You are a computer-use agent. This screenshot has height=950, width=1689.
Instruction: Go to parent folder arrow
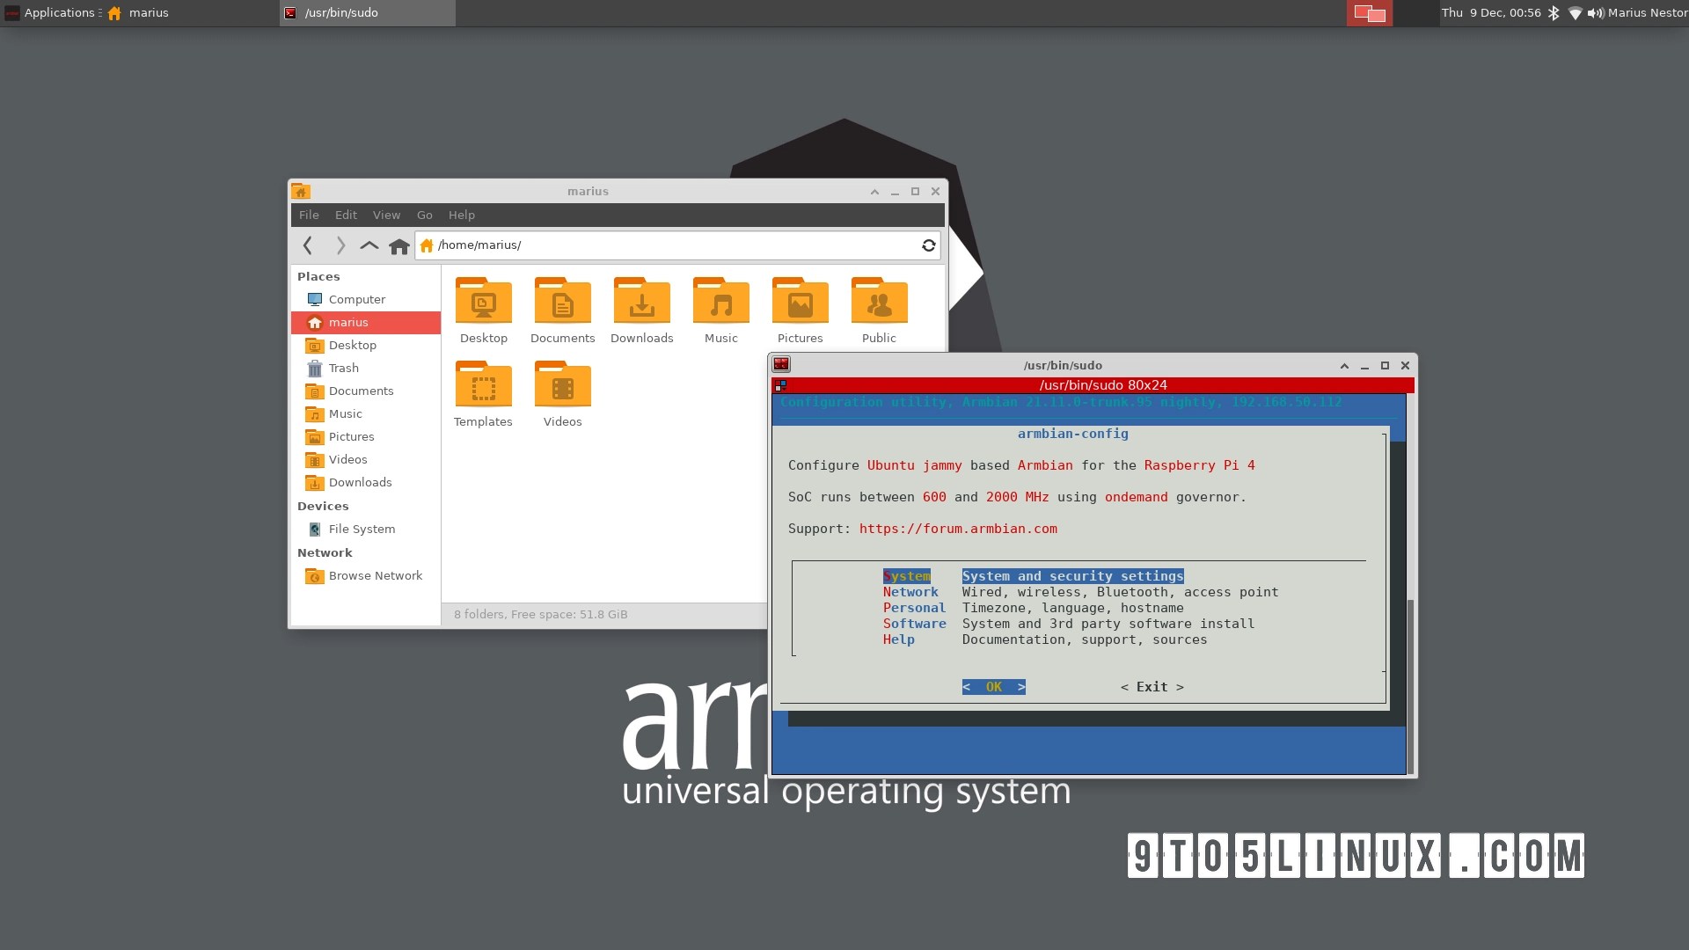click(369, 246)
